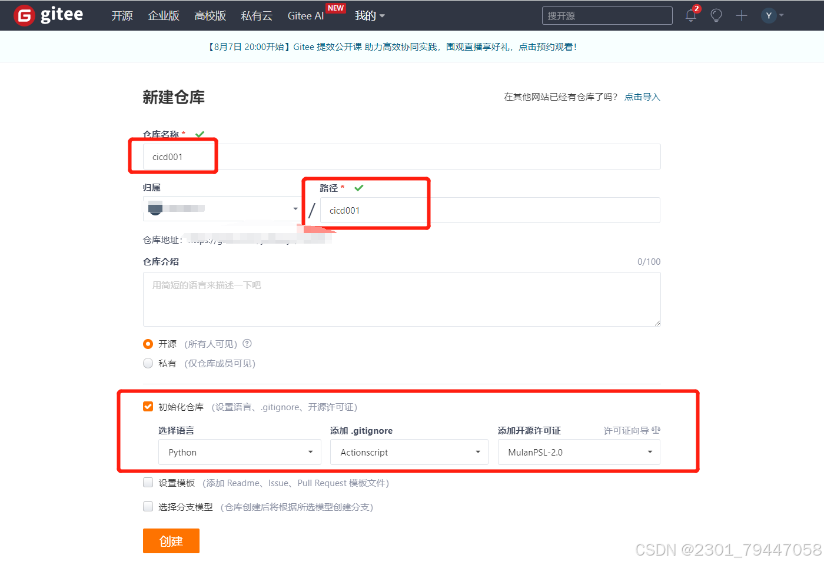The height and width of the screenshot is (565, 824).
Task: Open the .gitignore dropdown showing Actionscript
Action: [x=408, y=452]
